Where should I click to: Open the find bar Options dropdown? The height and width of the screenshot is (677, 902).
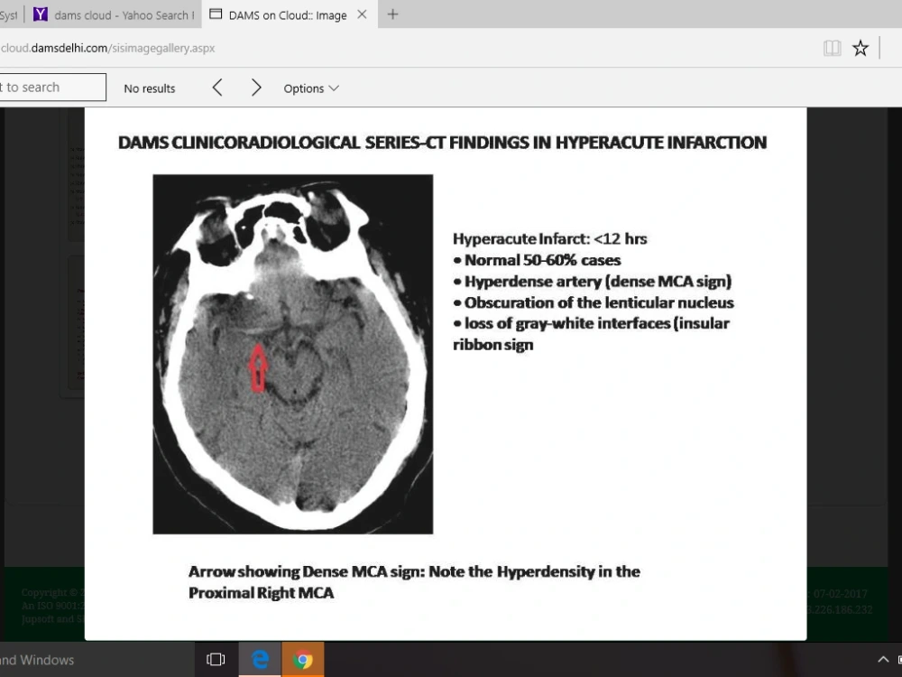click(x=311, y=88)
